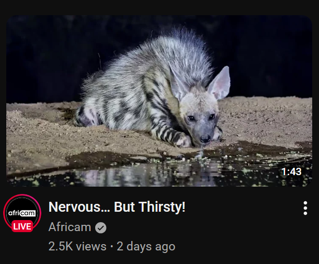This screenshot has height=264, width=319.
Task: Click the '2.5K views' text
Action: click(77, 246)
